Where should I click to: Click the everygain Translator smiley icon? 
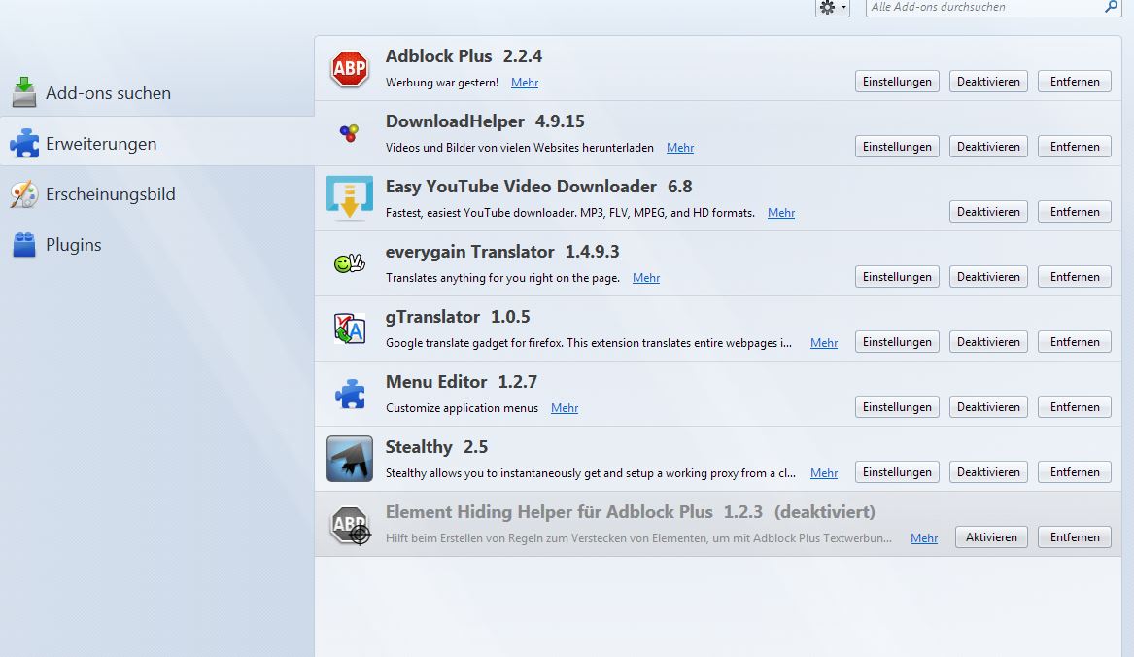pos(349,263)
